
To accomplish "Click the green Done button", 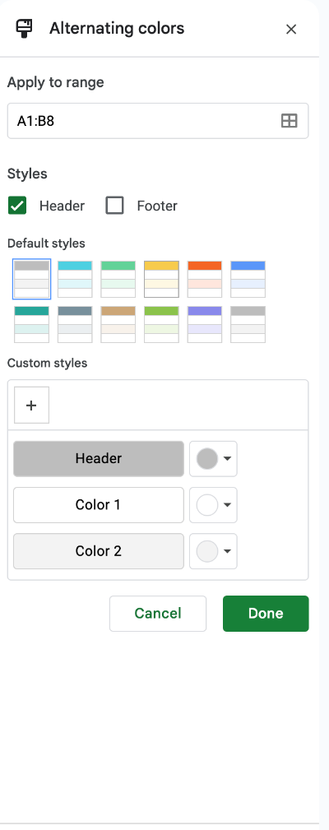I will [266, 614].
